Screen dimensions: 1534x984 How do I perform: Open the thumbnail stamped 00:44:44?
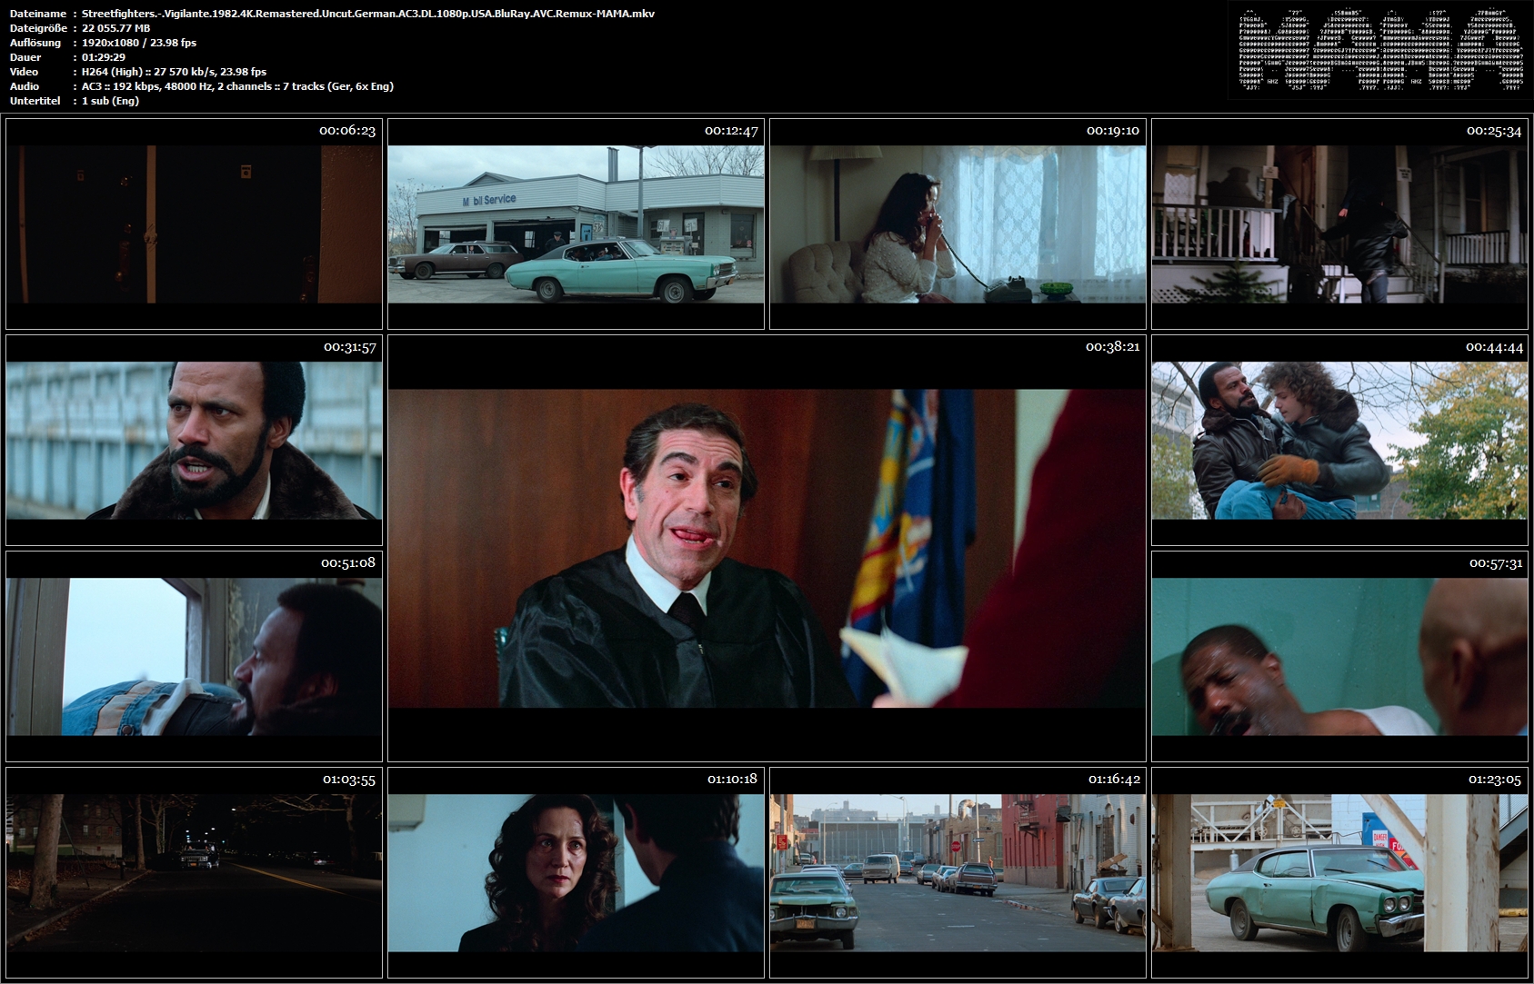click(x=1339, y=441)
